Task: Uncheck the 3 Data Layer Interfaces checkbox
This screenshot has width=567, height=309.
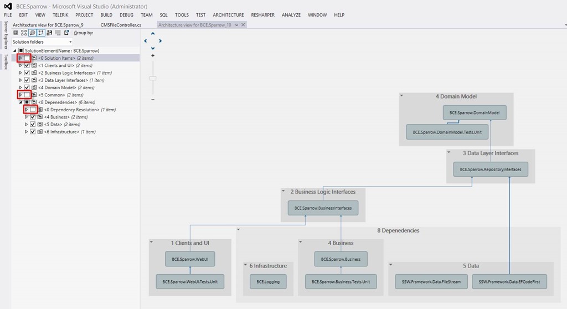Action: [x=27, y=80]
